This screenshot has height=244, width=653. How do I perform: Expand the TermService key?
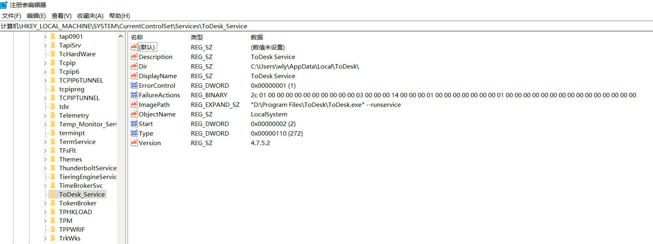pyautogui.click(x=45, y=142)
